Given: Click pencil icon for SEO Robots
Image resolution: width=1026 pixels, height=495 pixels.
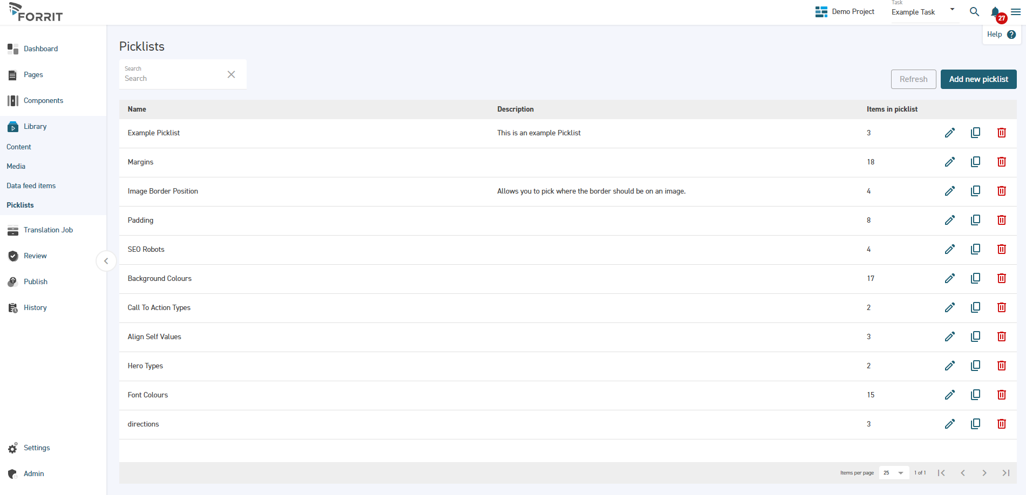Looking at the screenshot, I should (x=949, y=249).
